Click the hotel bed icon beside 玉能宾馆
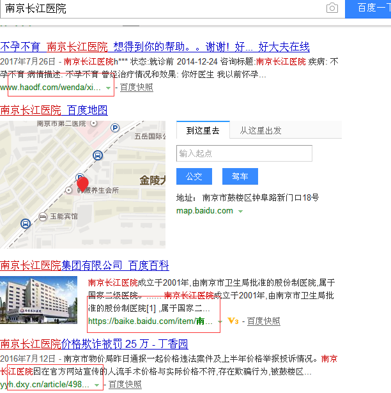This screenshot has height=393, width=391. (43, 217)
